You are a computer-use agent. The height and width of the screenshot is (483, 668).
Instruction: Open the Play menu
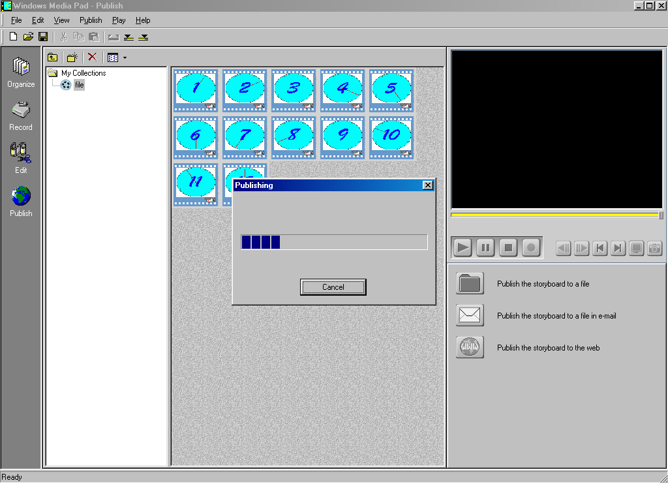[x=119, y=20]
